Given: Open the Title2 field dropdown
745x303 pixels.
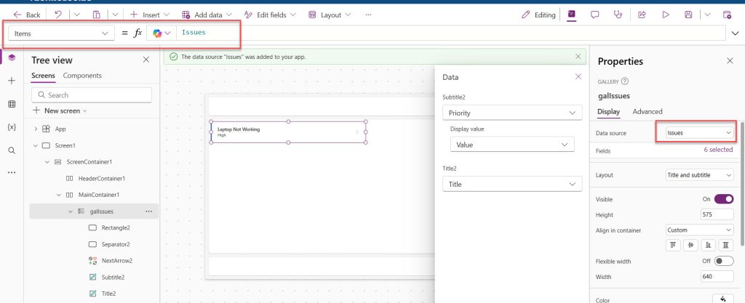Looking at the screenshot, I should click(x=512, y=184).
